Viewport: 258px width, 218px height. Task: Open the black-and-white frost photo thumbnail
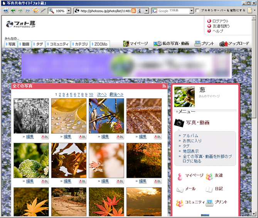(x=31, y=116)
